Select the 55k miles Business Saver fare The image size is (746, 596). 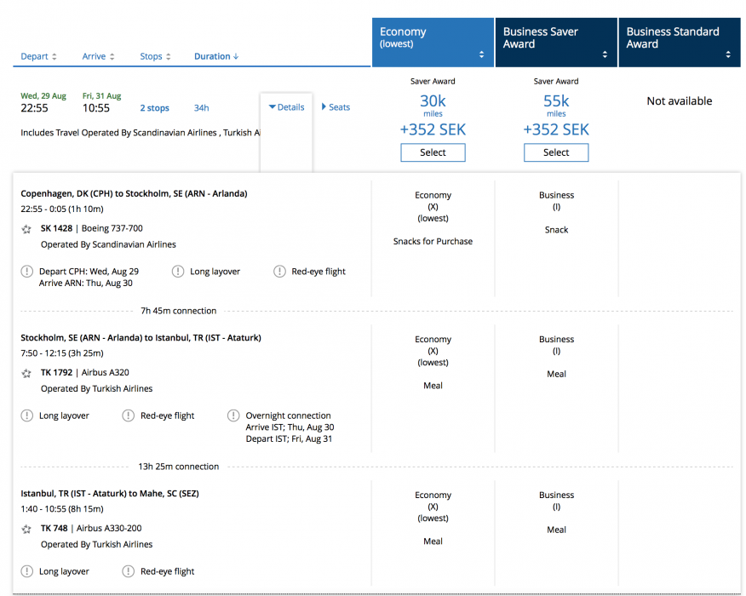(x=556, y=152)
